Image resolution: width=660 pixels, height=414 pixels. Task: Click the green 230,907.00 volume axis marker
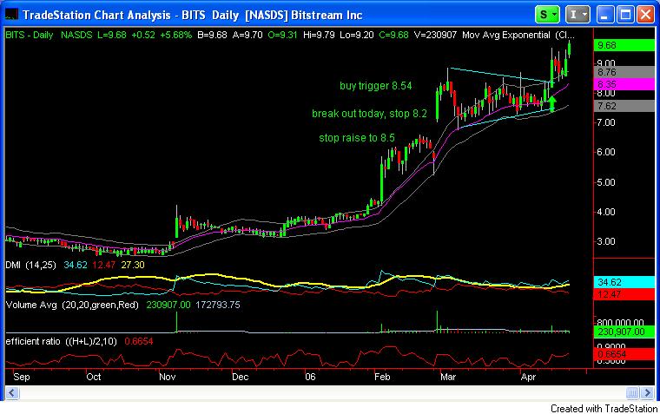click(x=624, y=332)
